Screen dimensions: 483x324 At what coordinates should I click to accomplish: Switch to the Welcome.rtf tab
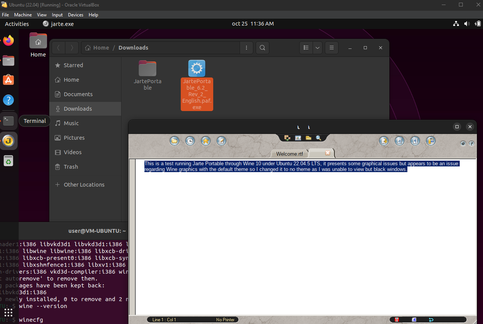289,154
